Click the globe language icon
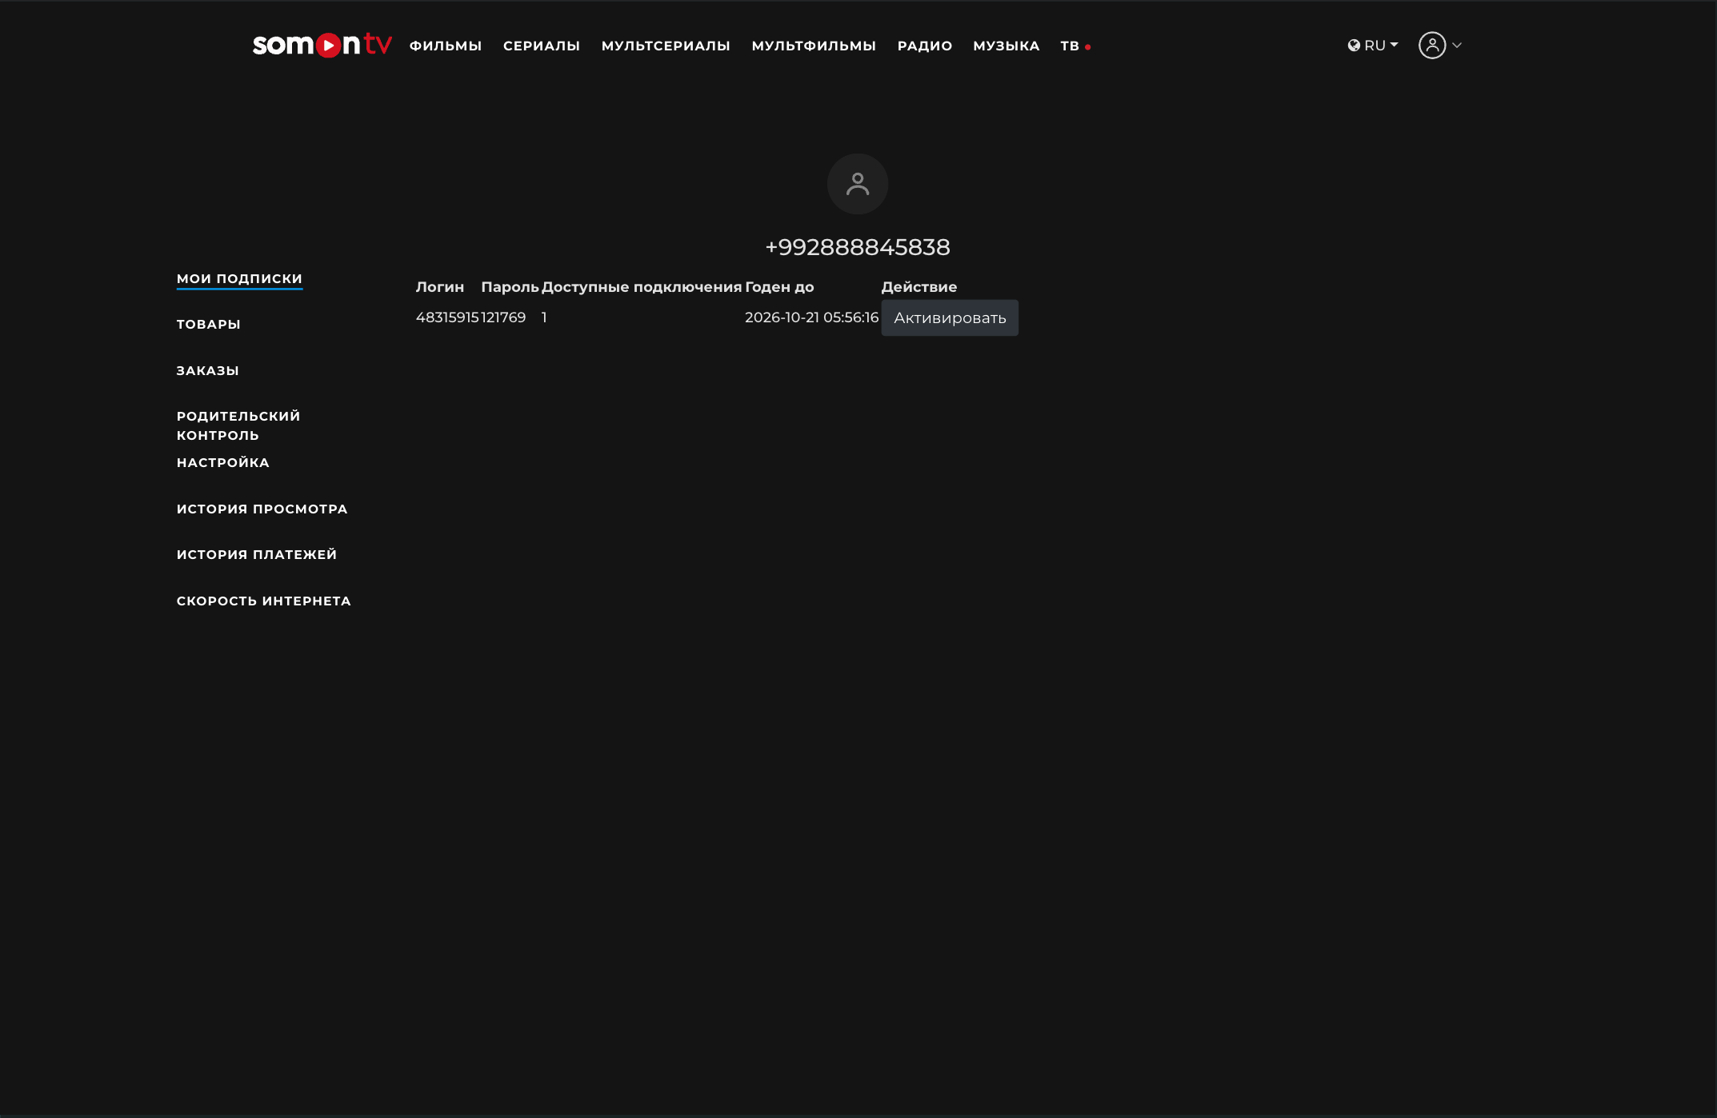The height and width of the screenshot is (1118, 1717). 1354,46
